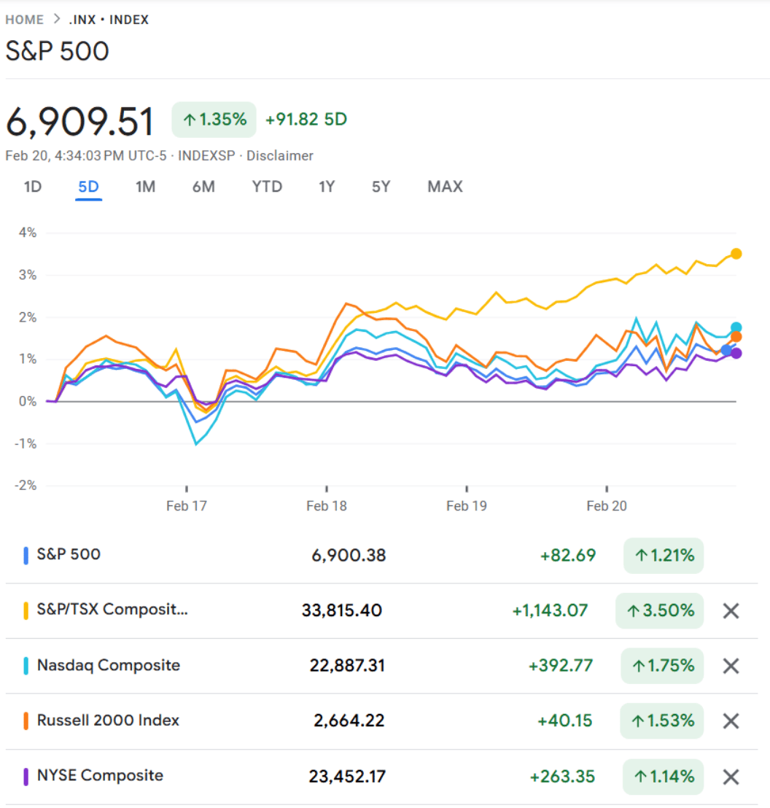The image size is (770, 808).
Task: Click the purple NYSE Composite endpoint dot
Action: click(736, 354)
